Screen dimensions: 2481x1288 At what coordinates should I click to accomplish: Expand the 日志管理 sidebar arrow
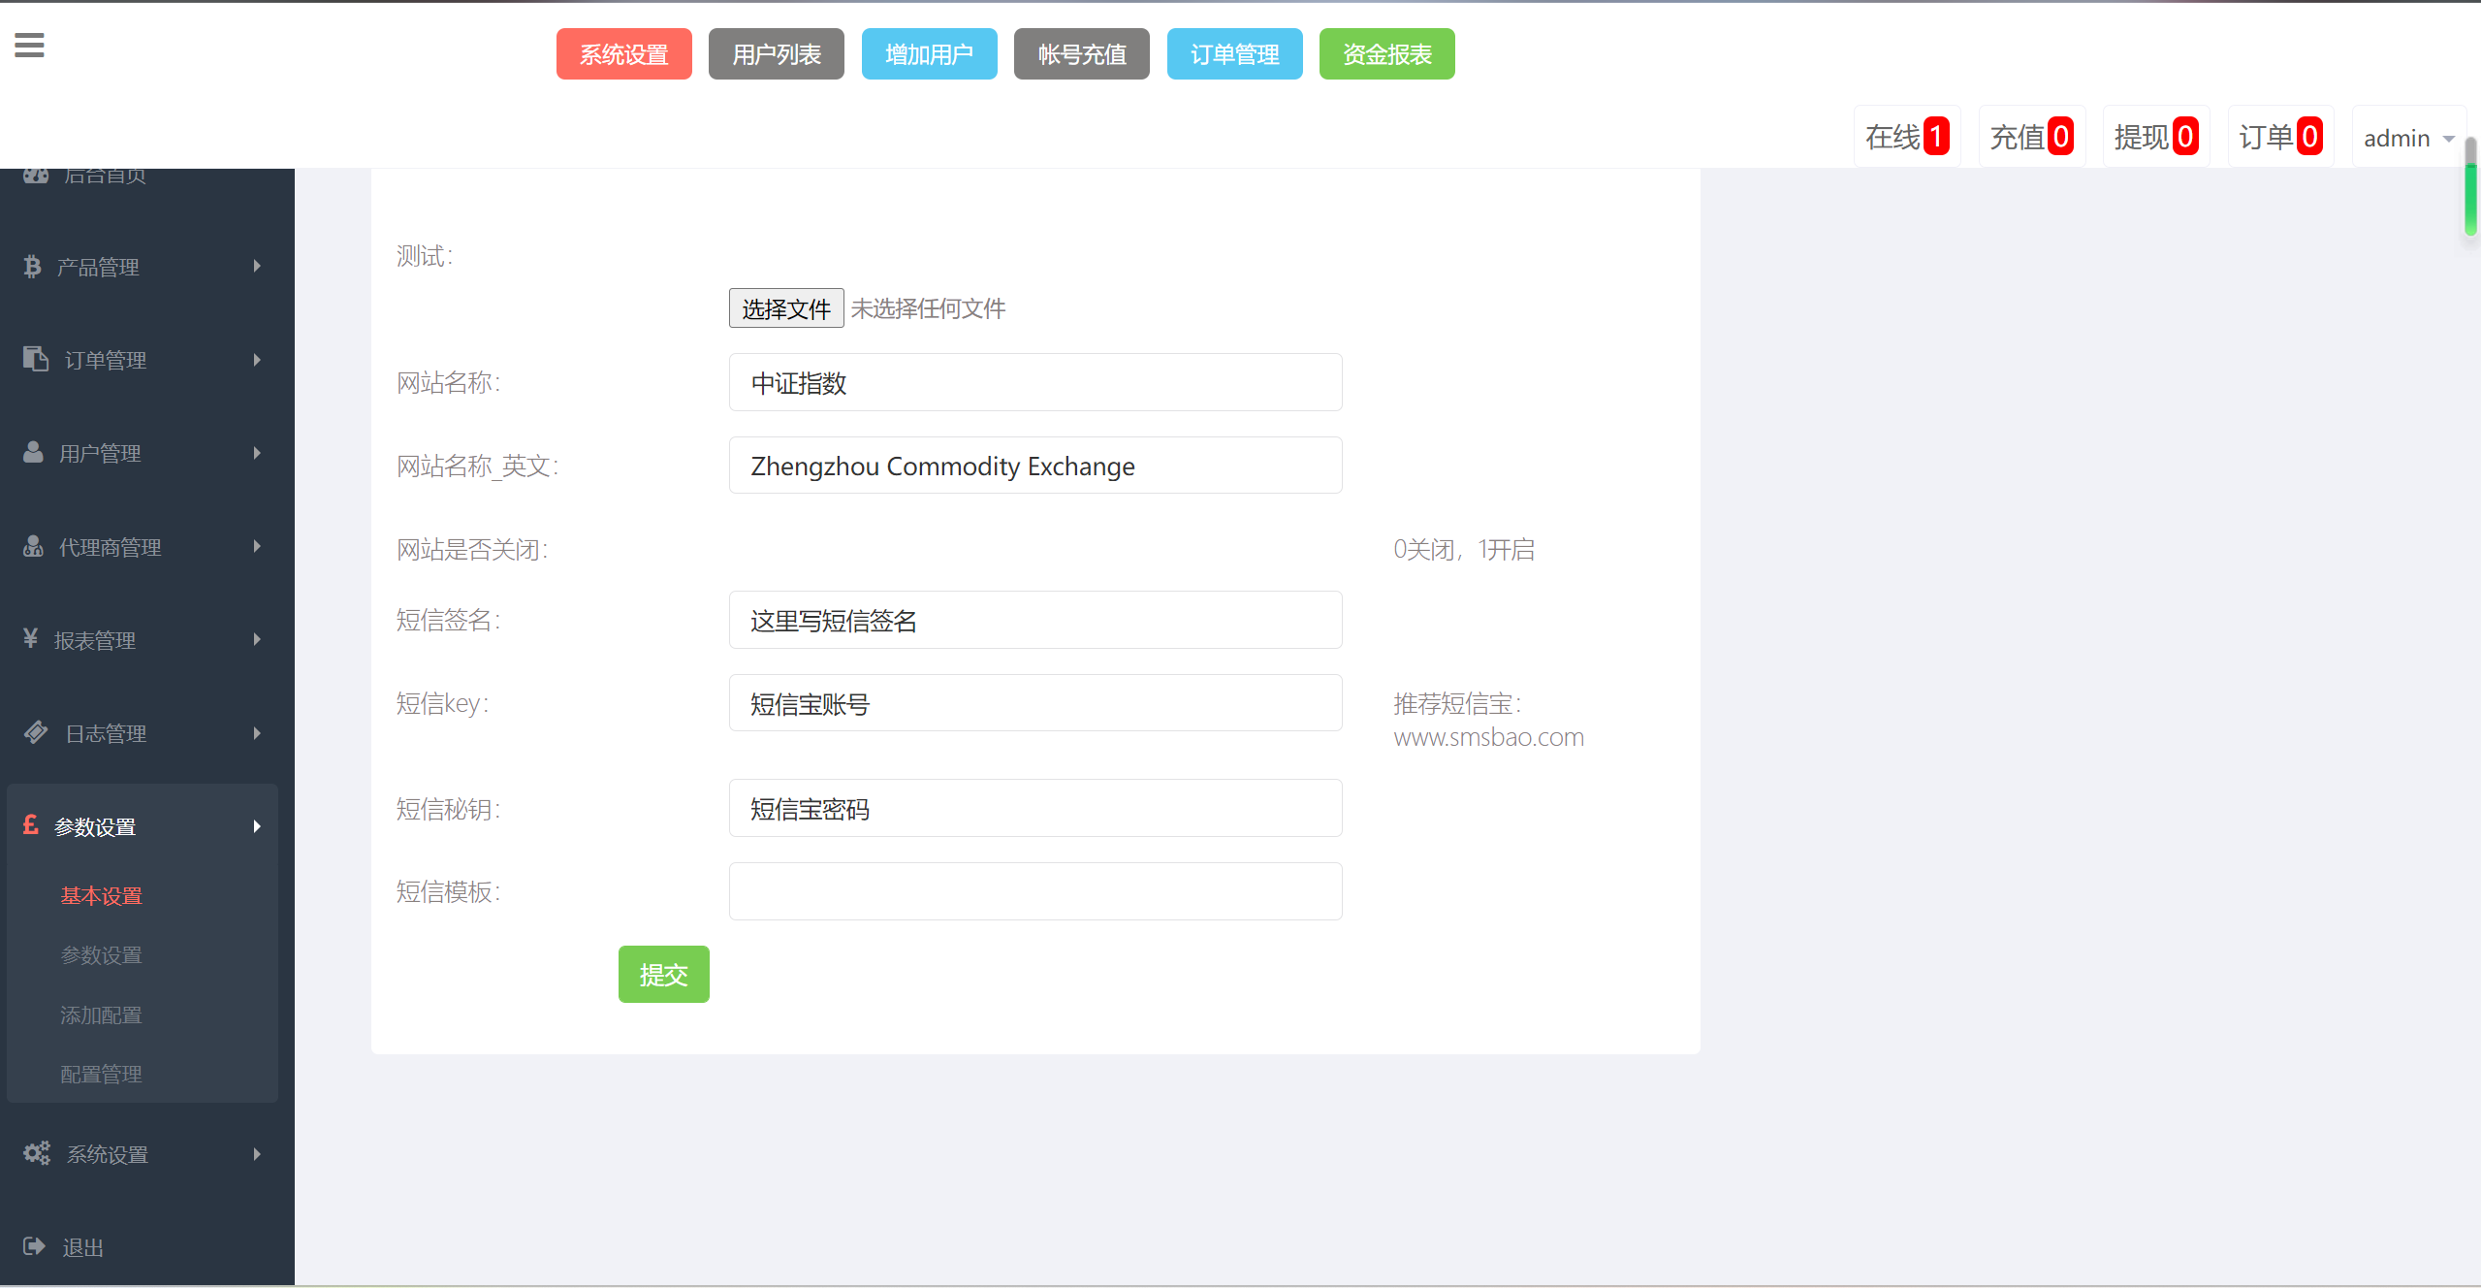257,732
